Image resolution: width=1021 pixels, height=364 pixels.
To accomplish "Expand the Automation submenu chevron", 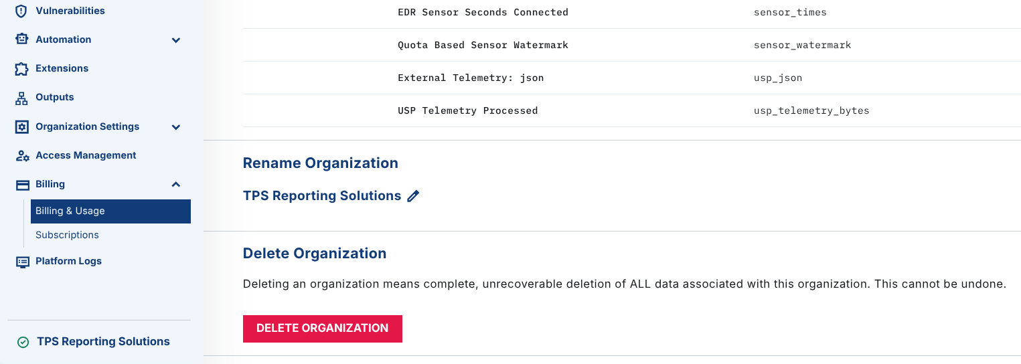I will pyautogui.click(x=176, y=40).
